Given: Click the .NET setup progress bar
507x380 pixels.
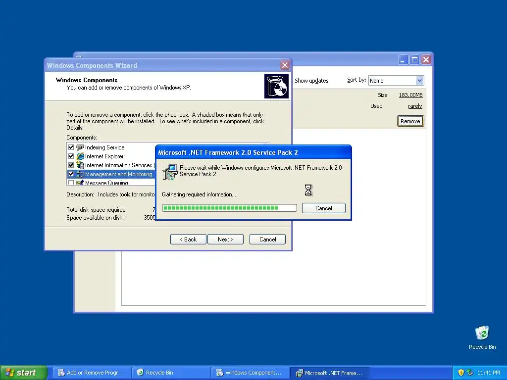Looking at the screenshot, I should (x=229, y=208).
